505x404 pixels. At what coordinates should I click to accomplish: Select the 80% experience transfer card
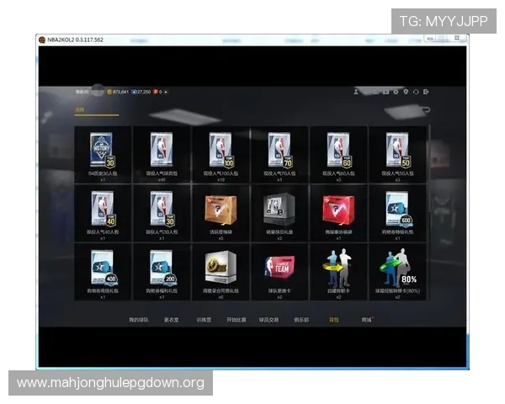[397, 266]
